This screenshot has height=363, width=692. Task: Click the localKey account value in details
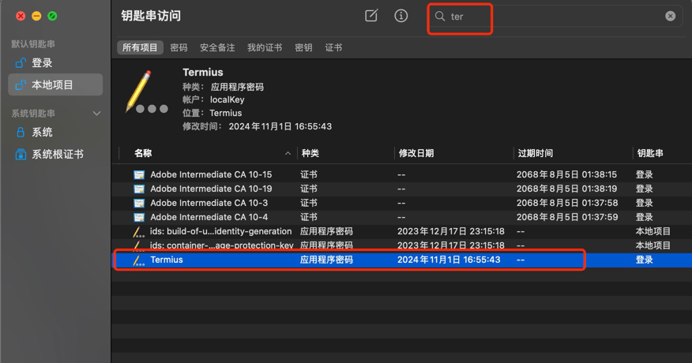(x=228, y=99)
